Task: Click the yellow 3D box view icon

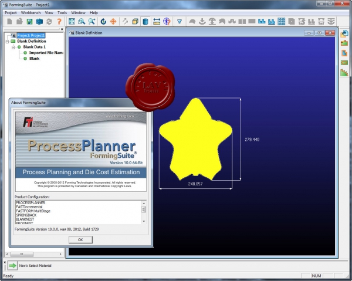Action: coord(135,22)
